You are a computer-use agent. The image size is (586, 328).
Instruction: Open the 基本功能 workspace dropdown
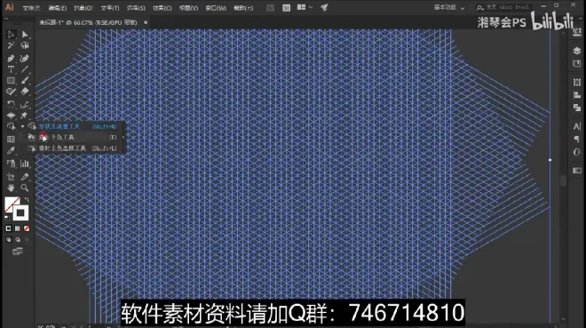coord(449,7)
